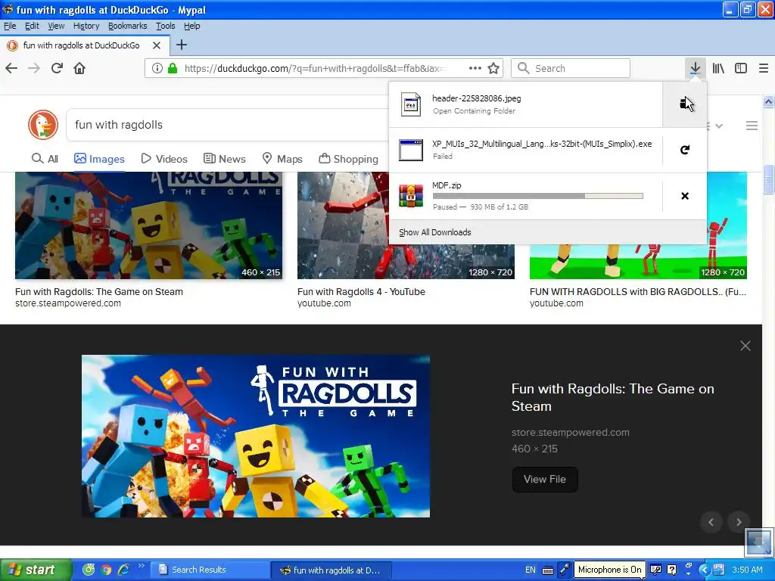Open store.steampowered.com link in detail panel

[x=571, y=432]
